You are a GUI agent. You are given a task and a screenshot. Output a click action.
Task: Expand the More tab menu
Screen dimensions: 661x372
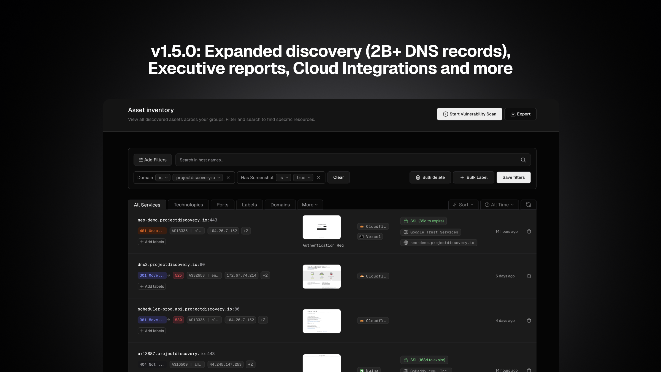pos(310,205)
